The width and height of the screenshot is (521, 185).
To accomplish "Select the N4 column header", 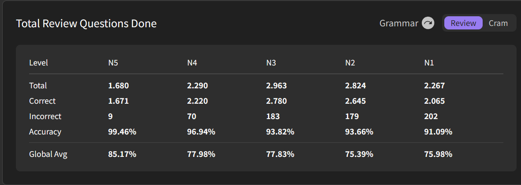I will coord(192,63).
